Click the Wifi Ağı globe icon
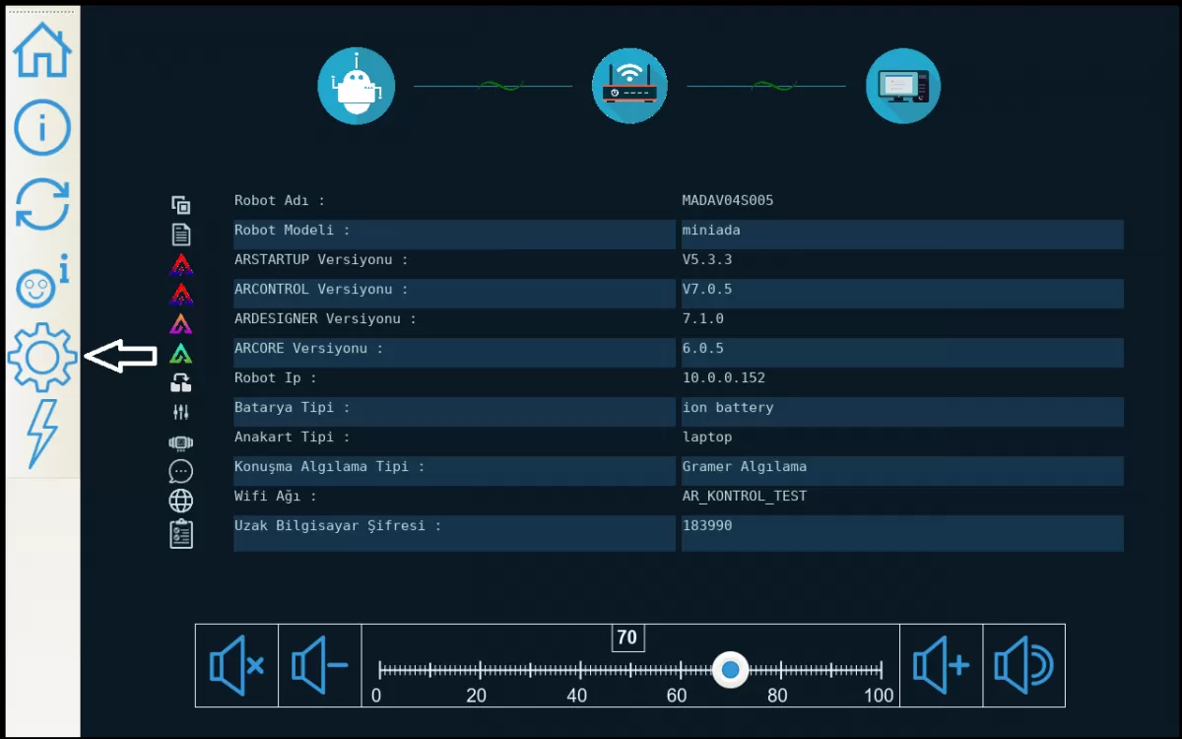1182x739 pixels. click(x=180, y=501)
